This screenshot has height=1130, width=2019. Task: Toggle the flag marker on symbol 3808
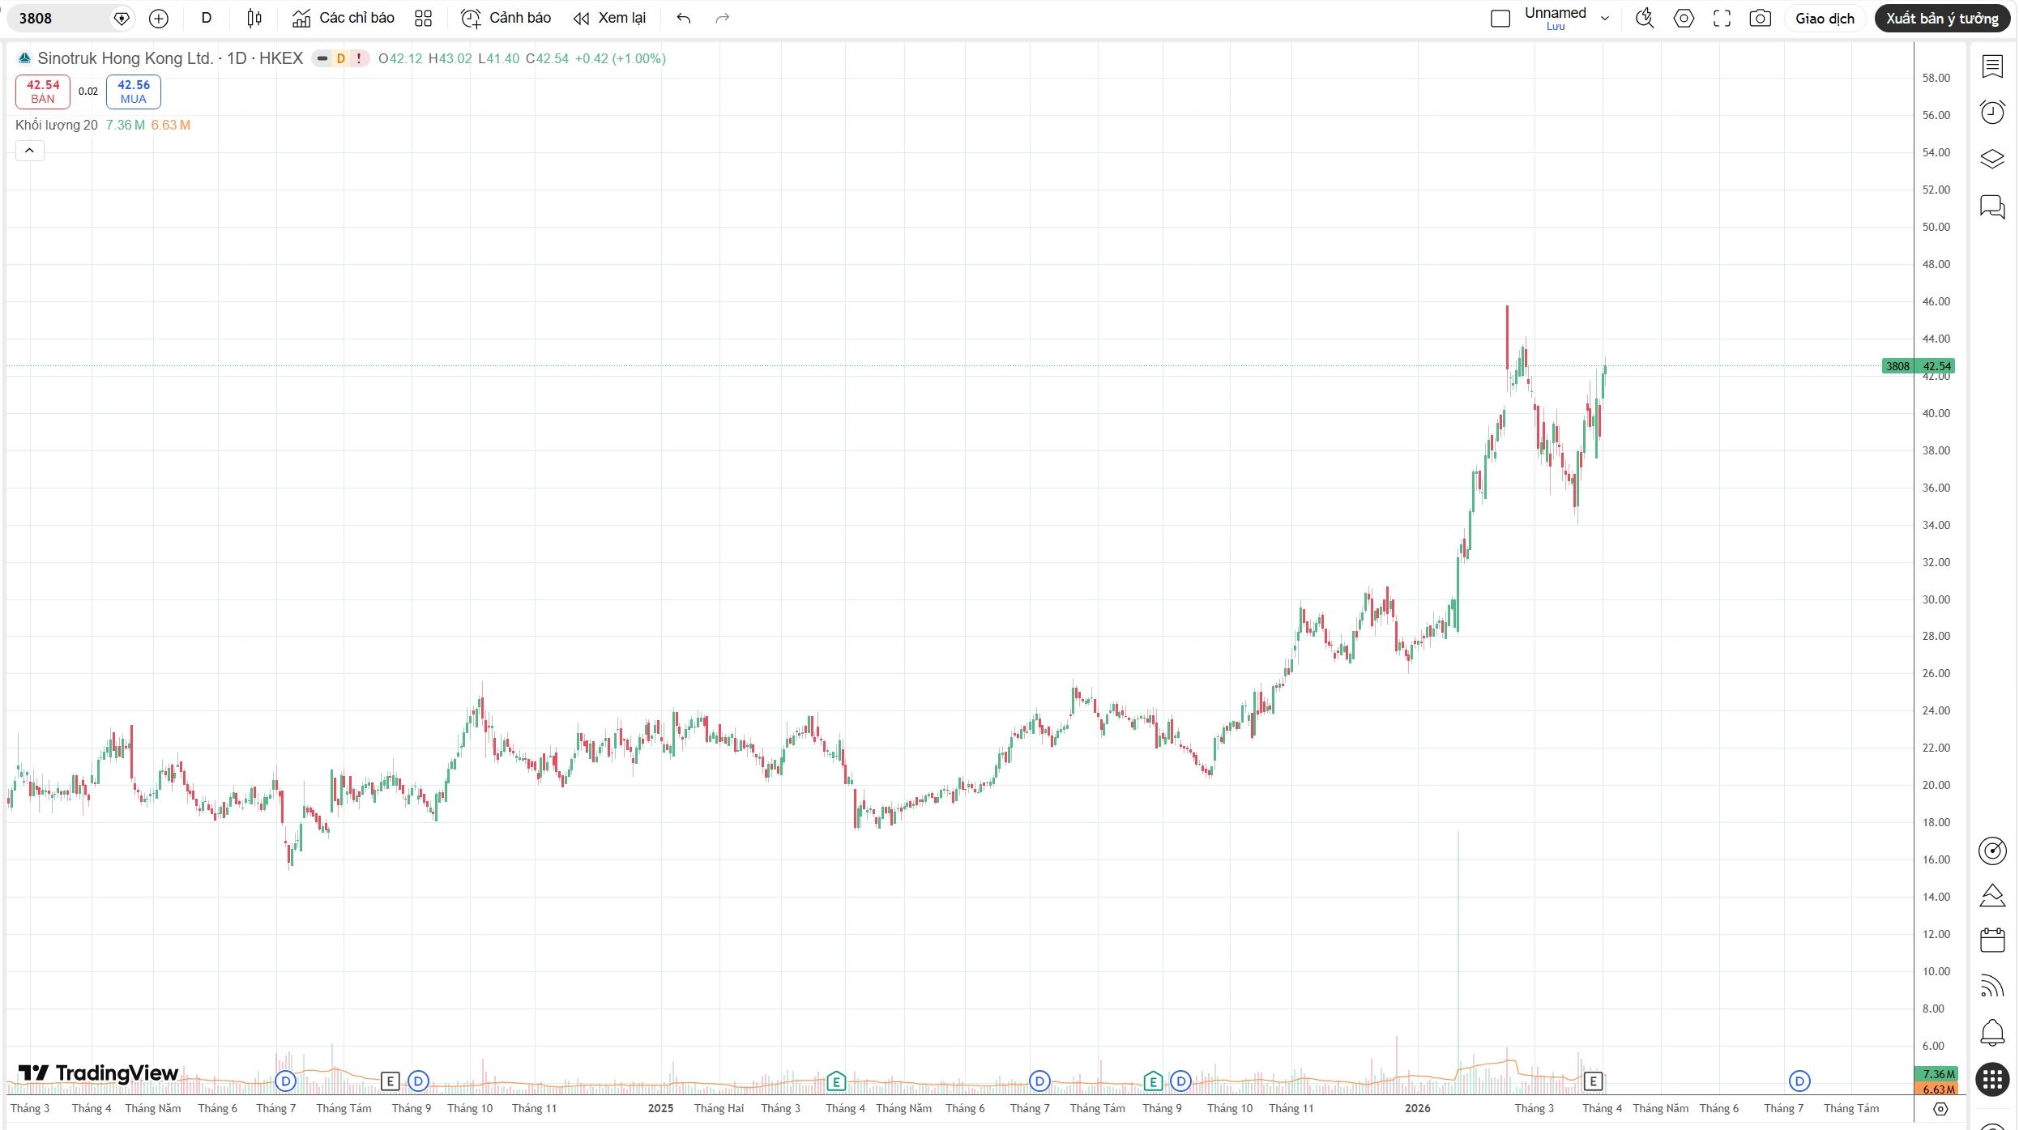(x=122, y=18)
